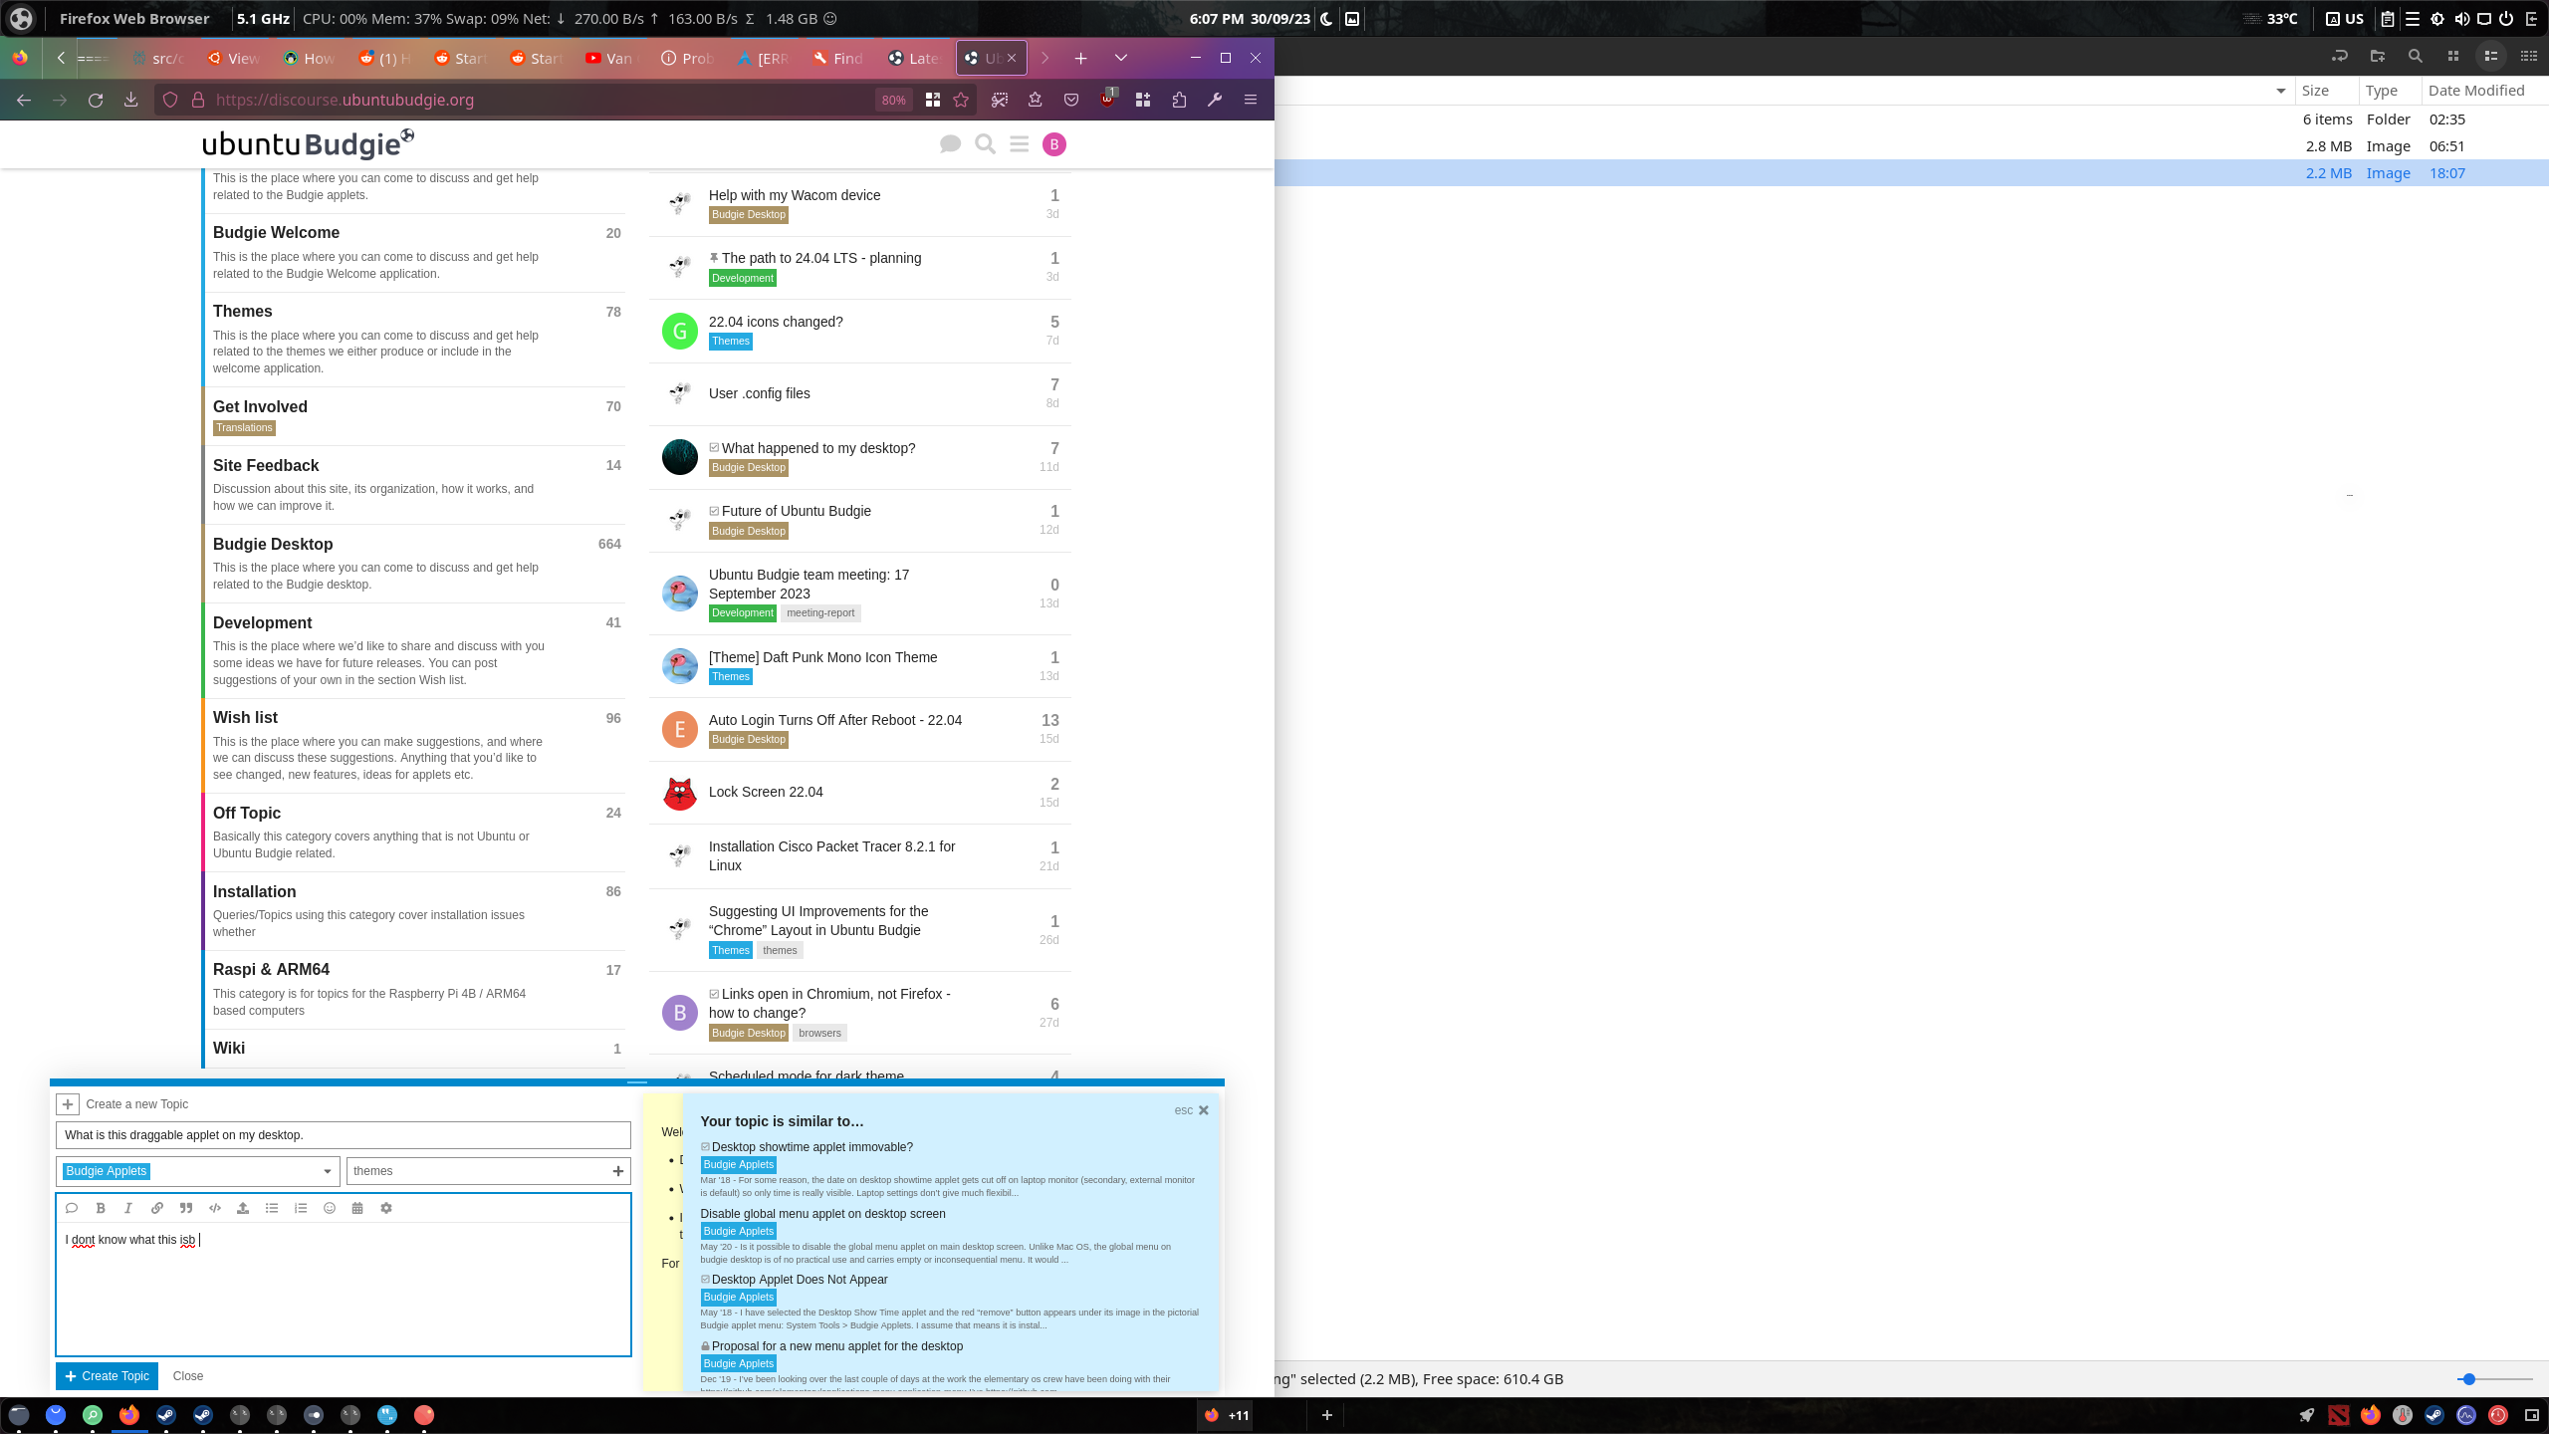Toggle bold formatting in the composer
Image resolution: width=2549 pixels, height=1434 pixels.
pos(101,1208)
